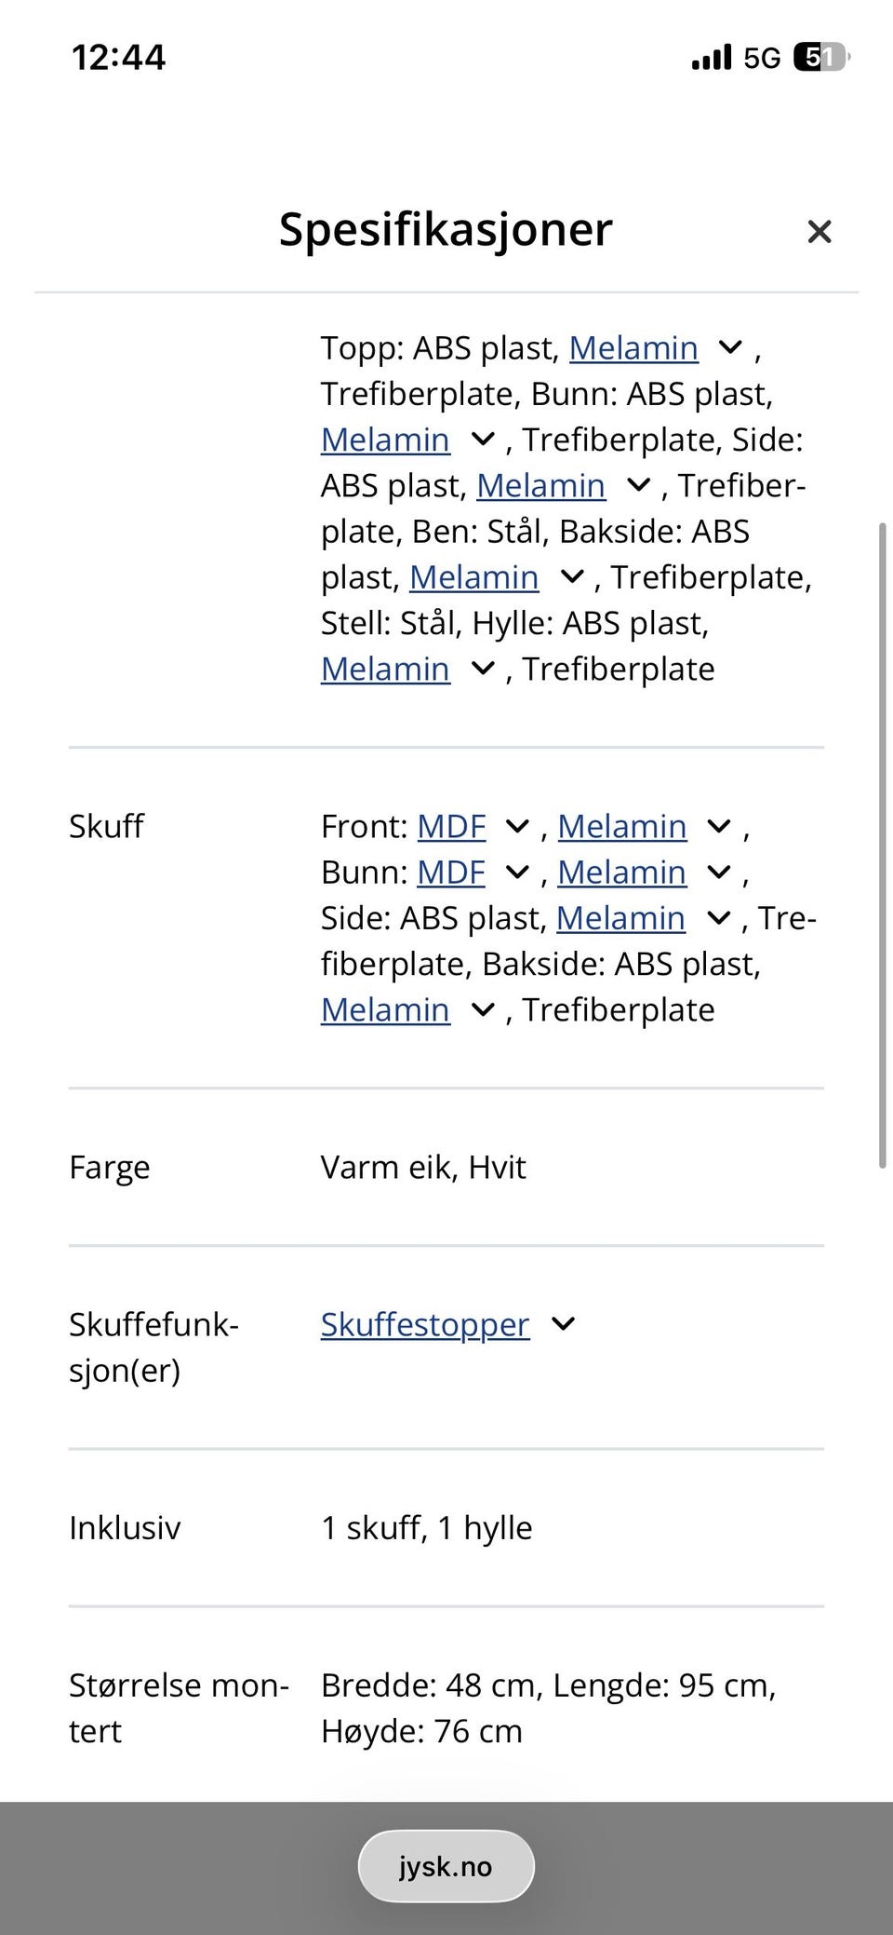Expand the MDF chevron next to Front
This screenshot has height=1935, width=893.
(x=517, y=826)
